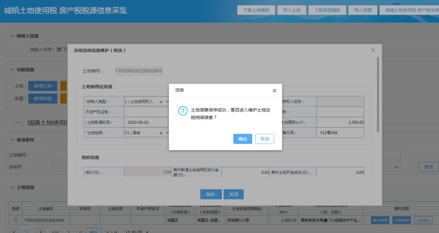The width and height of the screenshot is (439, 233).
Task: Go to the next page with right arrow
Action: 40,231
